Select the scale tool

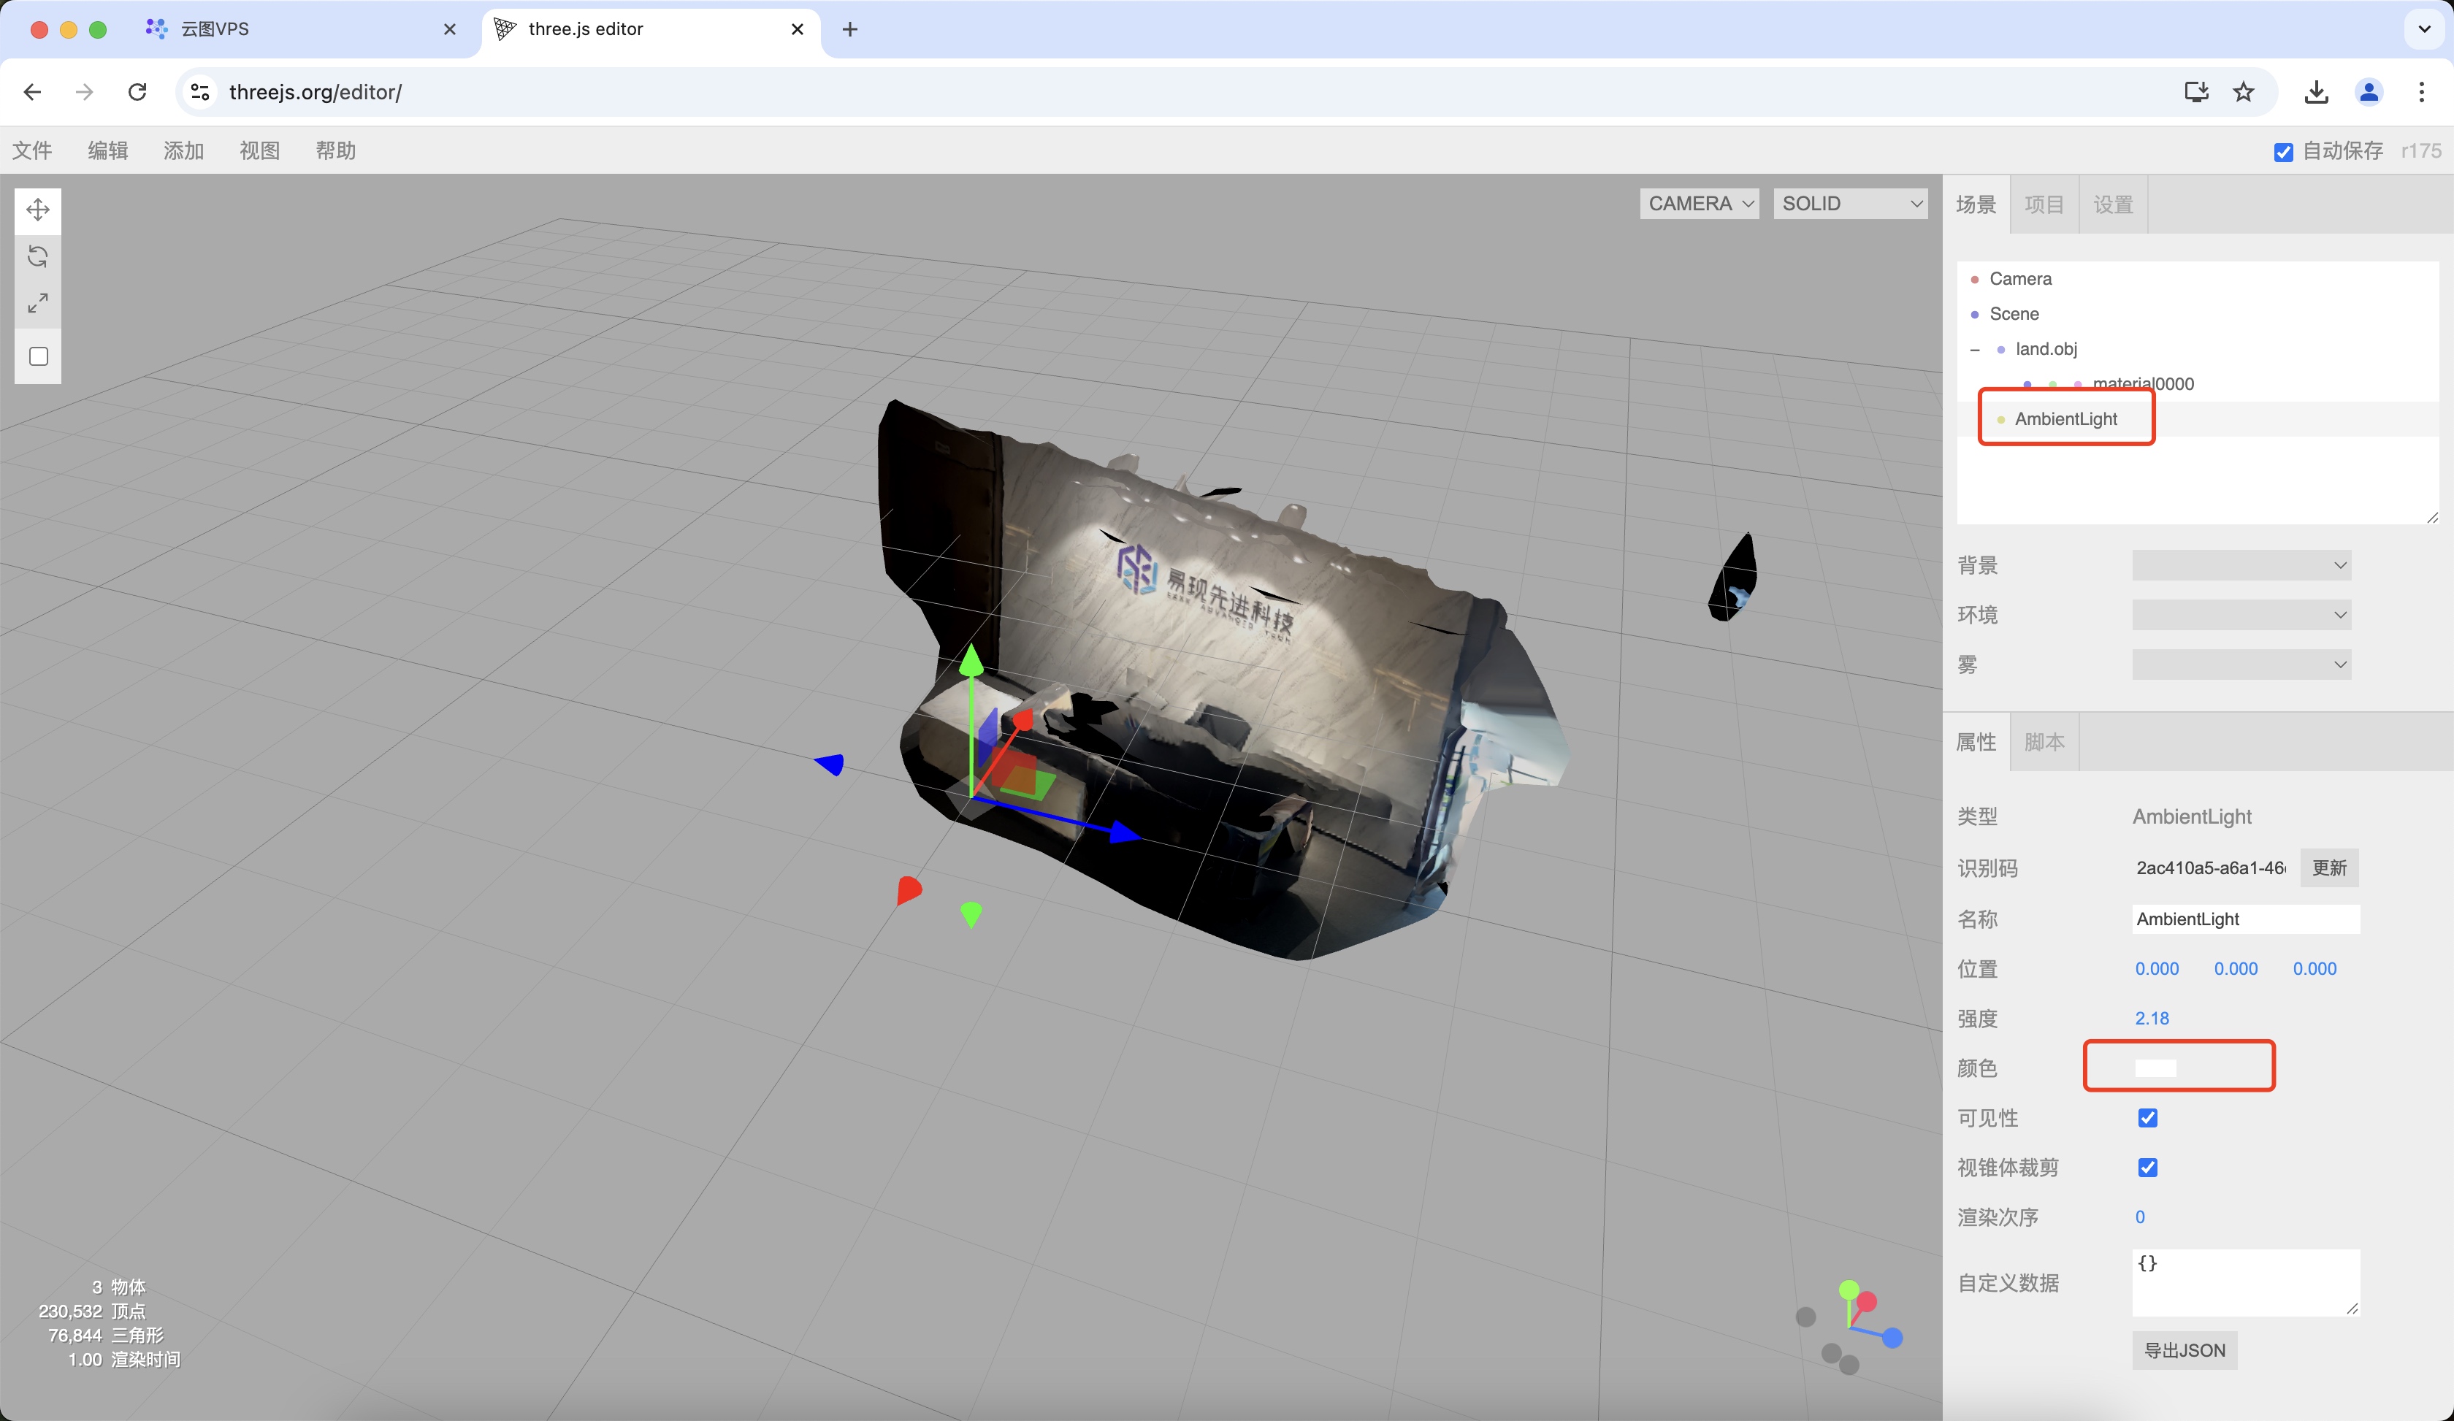[x=38, y=304]
